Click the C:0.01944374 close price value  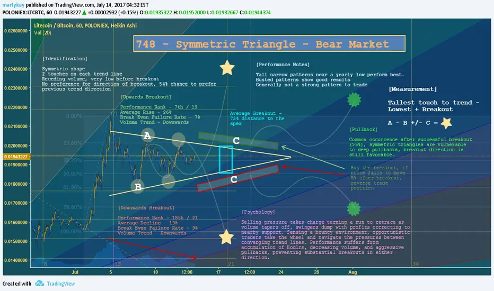[x=255, y=13]
